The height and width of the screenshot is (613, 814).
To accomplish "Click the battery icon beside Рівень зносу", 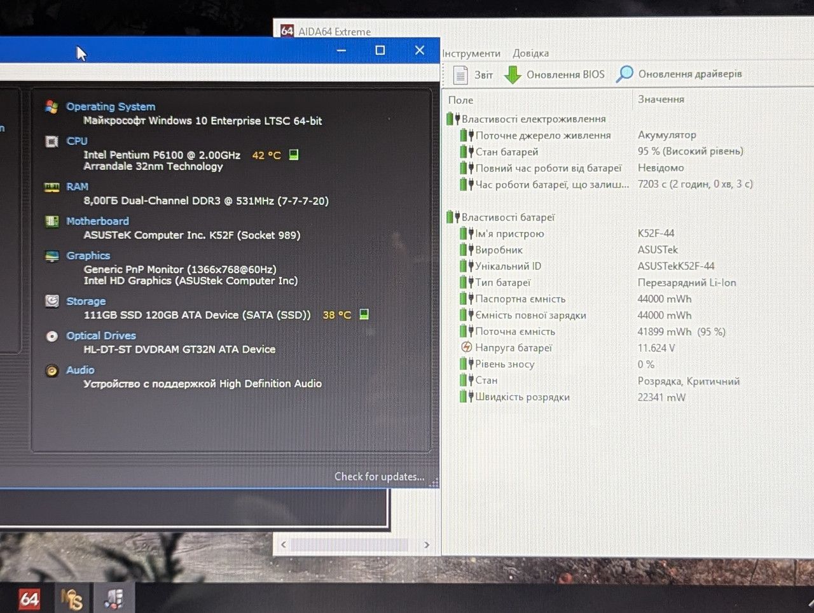I will [x=467, y=364].
